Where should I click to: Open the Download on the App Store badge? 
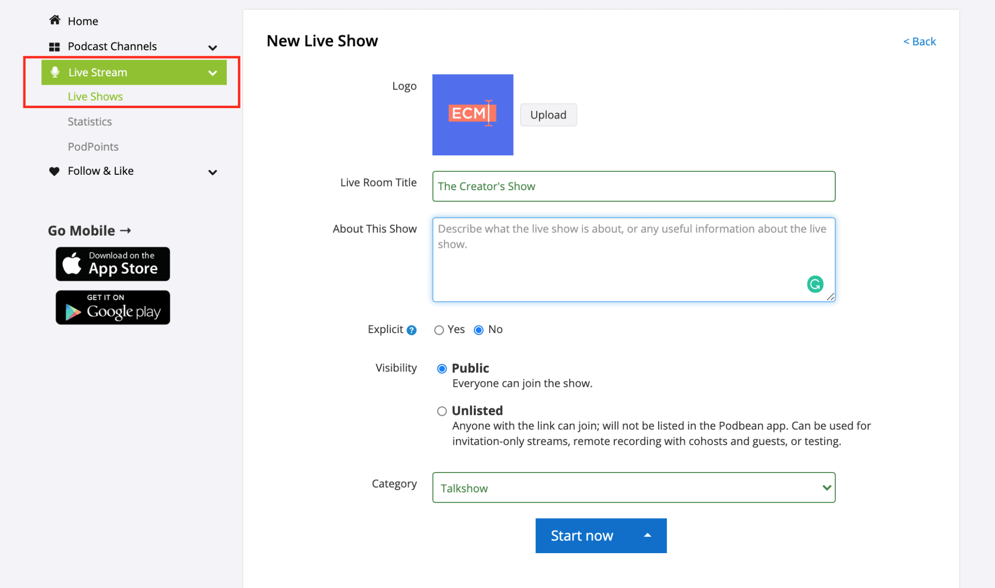(x=112, y=264)
